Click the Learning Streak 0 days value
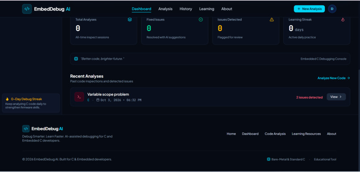Screen dimensions: 360x172 click(x=296, y=29)
